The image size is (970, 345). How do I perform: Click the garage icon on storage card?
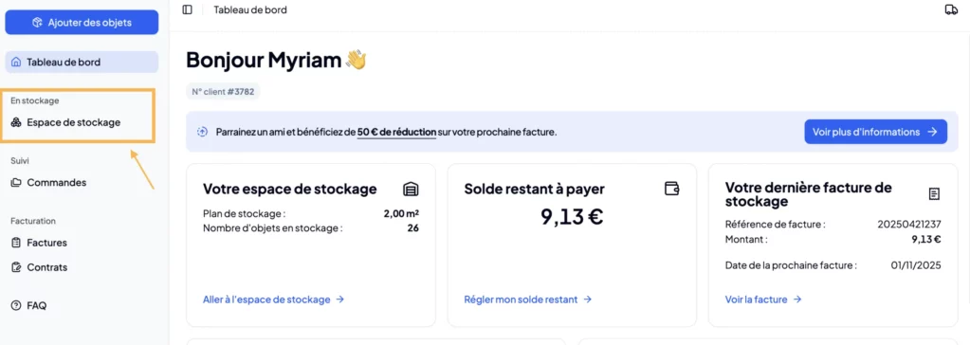pos(411,189)
